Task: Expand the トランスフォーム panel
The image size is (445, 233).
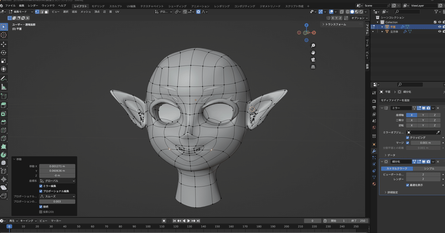Action: (x=342, y=24)
